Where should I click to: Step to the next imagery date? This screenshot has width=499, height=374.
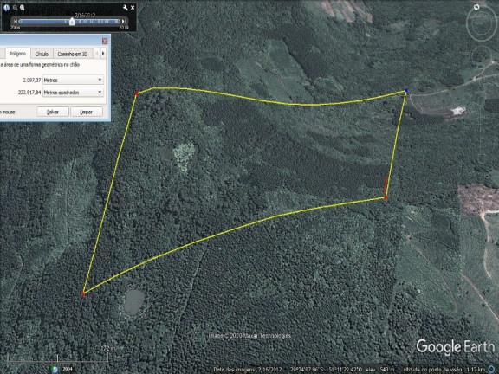[x=123, y=22]
